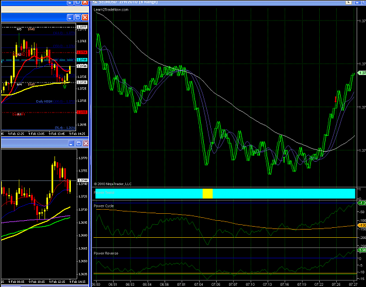Close the upper-left candlestick chart window
Image resolution: width=366 pixels, height=287 pixels.
pos(85,18)
